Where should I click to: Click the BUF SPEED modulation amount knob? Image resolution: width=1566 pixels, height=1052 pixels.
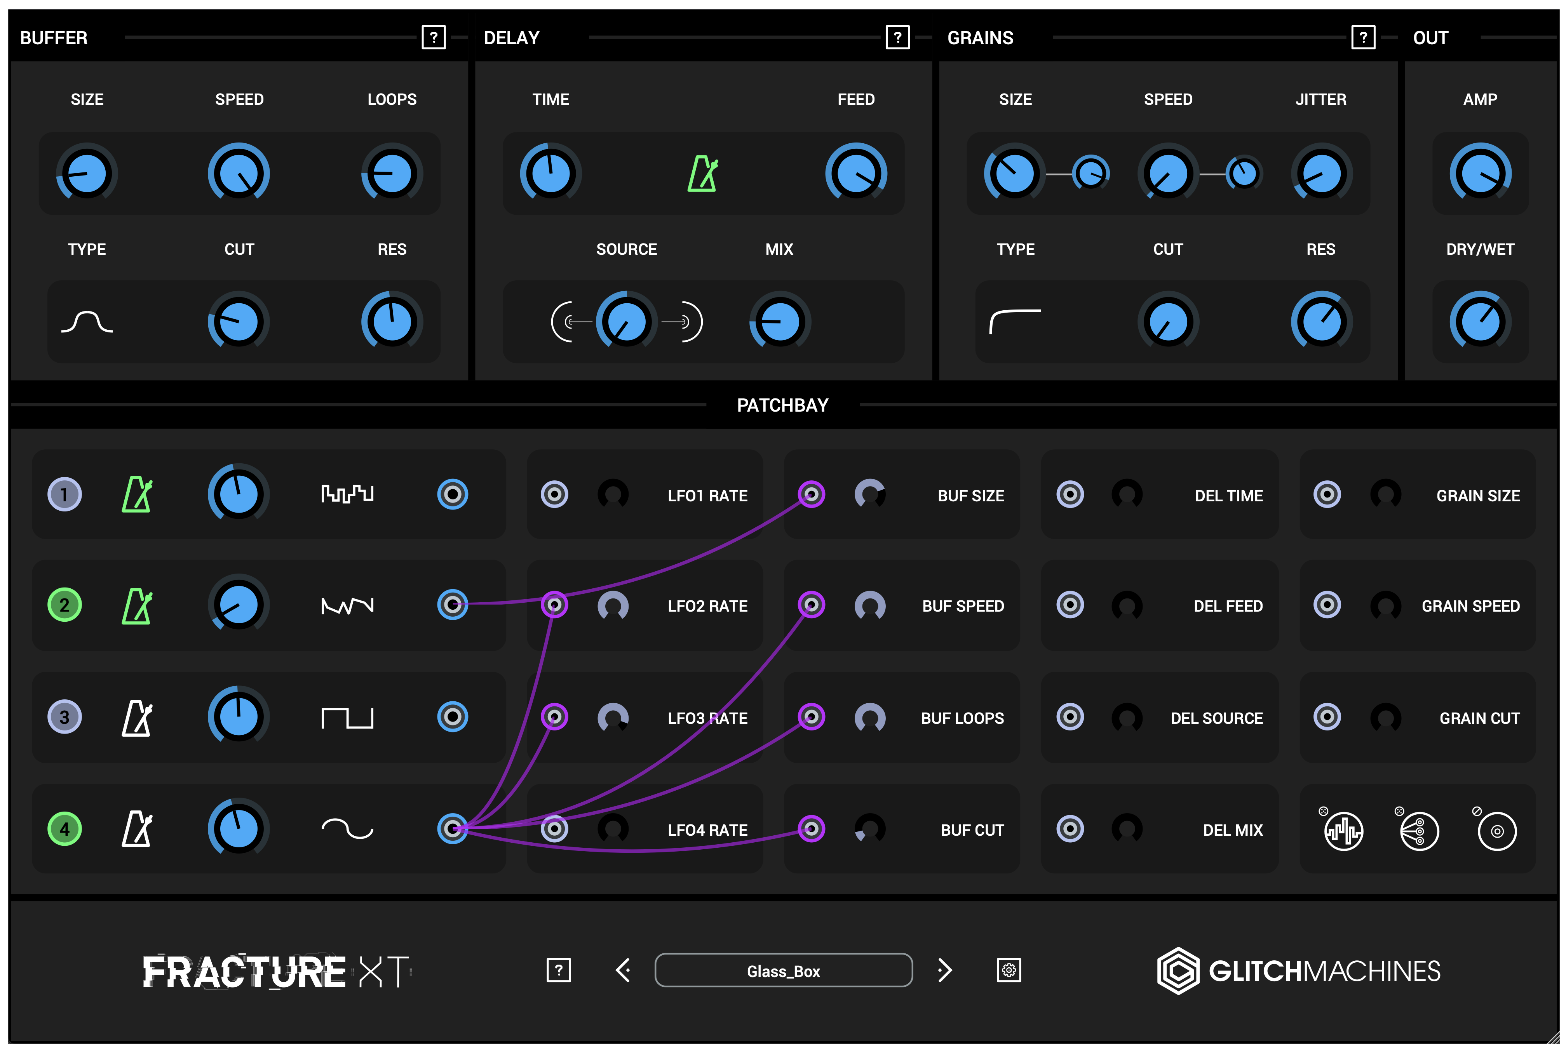869,606
